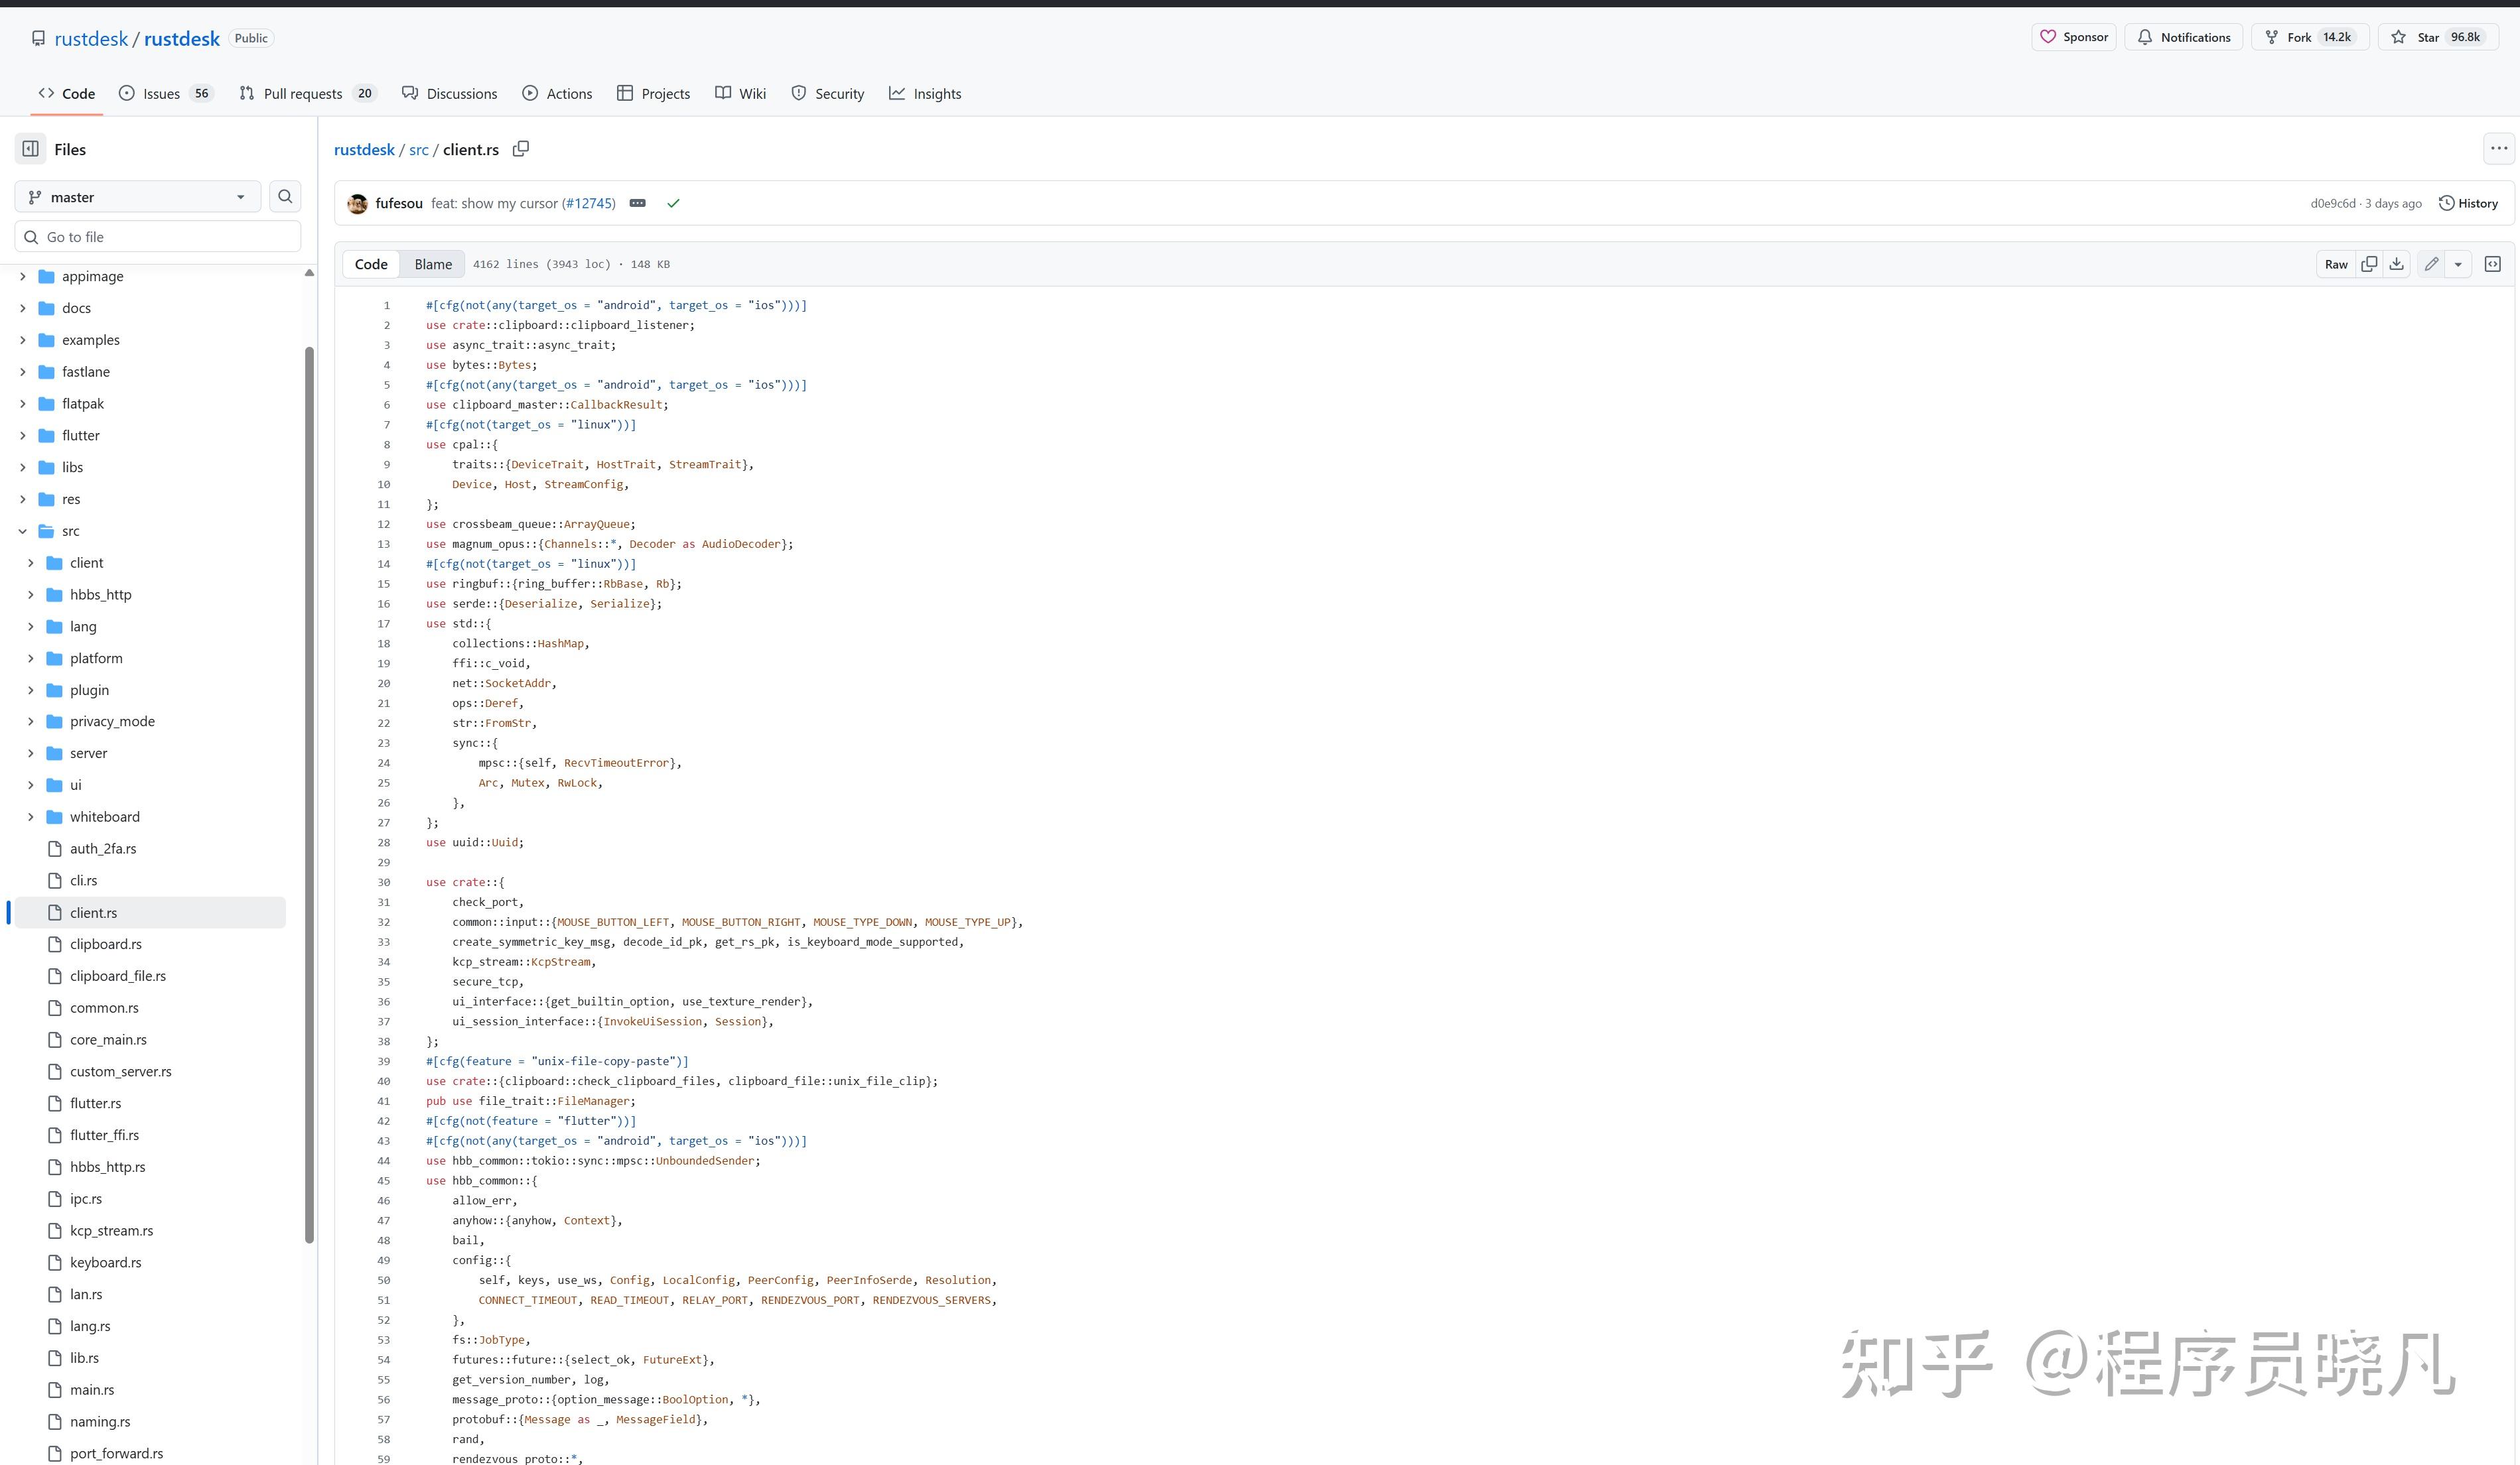Copy file path icon next to client.rs
2520x1465 pixels.
tap(521, 149)
